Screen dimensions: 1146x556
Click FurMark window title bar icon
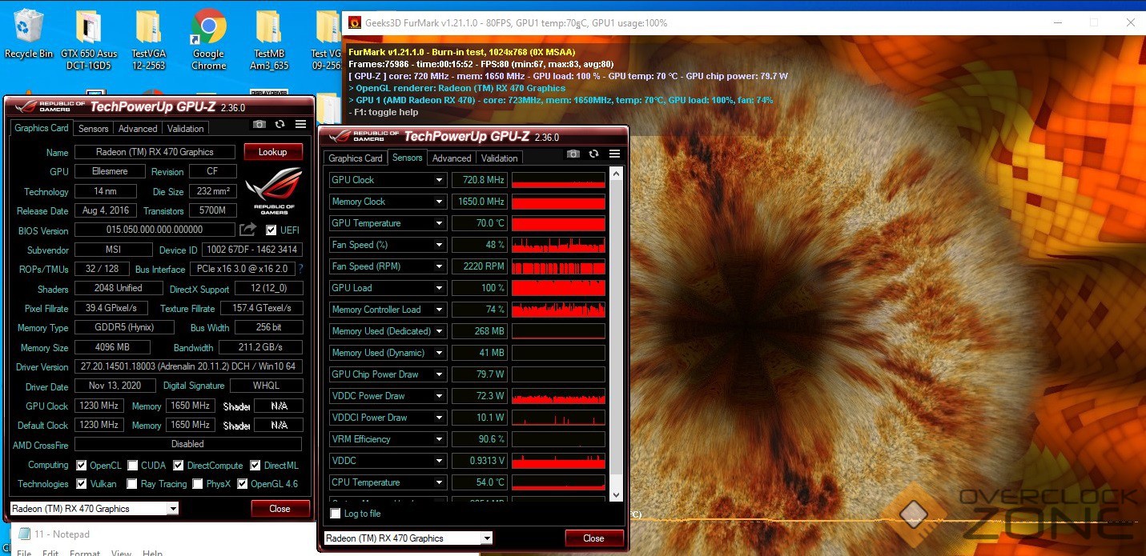pyautogui.click(x=353, y=22)
